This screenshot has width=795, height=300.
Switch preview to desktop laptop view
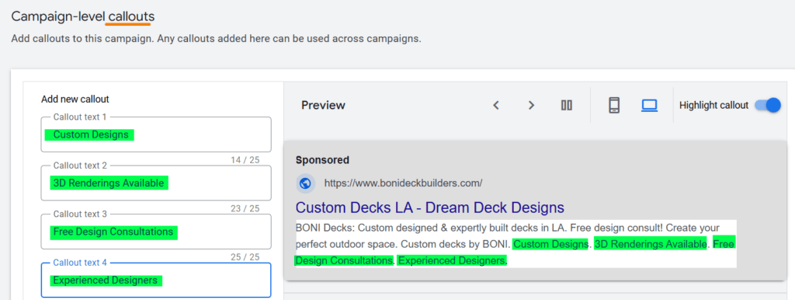pos(649,105)
